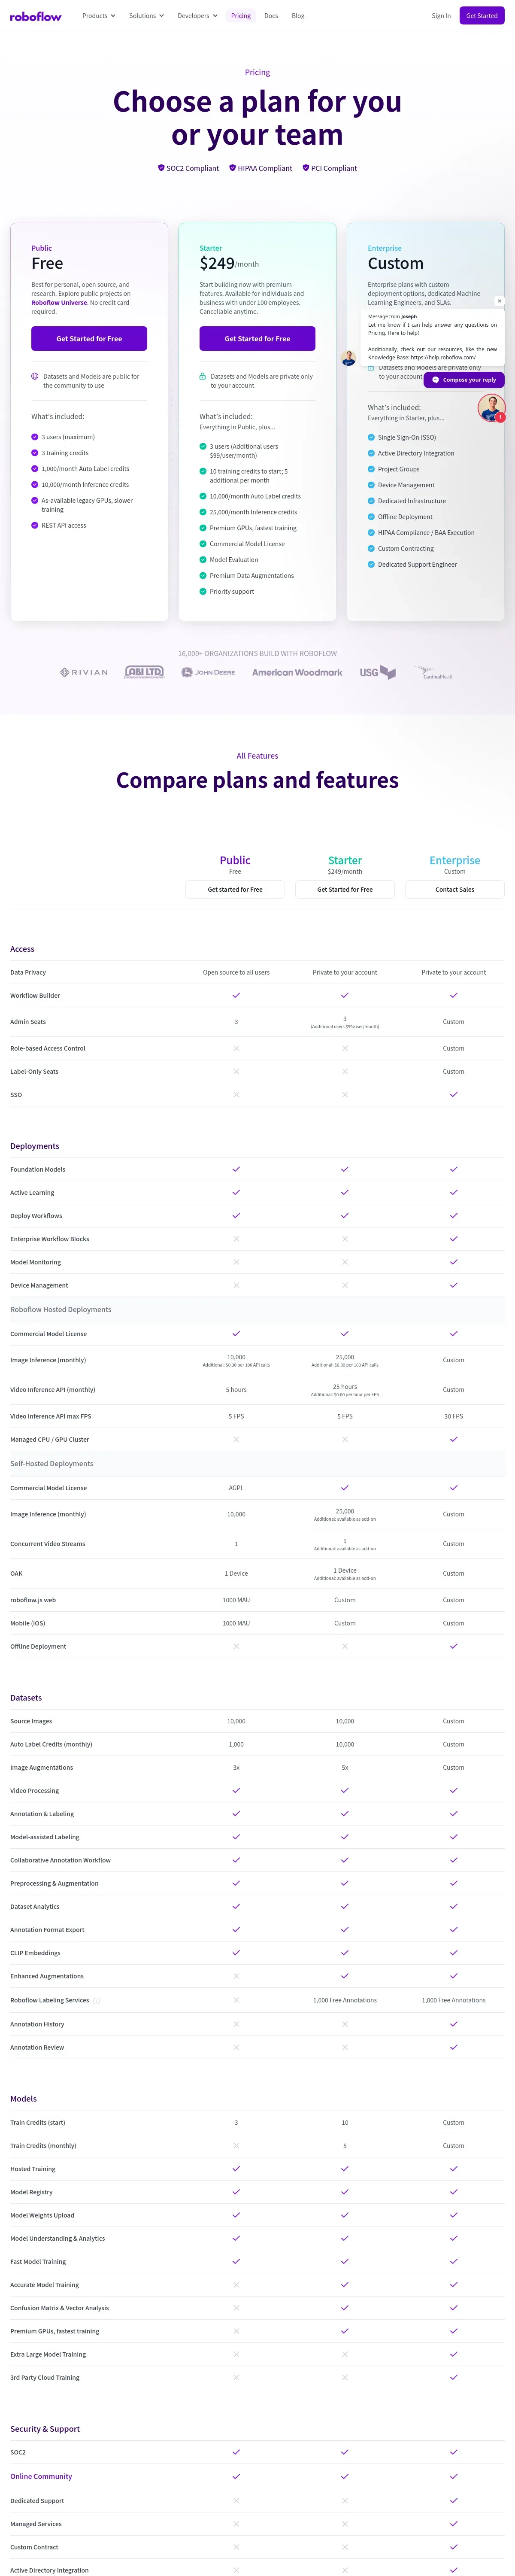Click the '30 FPS' cell

click(454, 1416)
